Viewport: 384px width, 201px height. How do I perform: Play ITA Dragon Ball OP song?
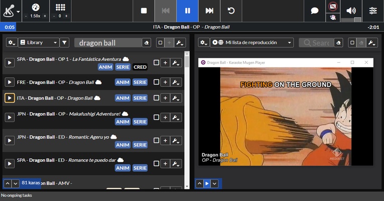pyautogui.click(x=10, y=98)
